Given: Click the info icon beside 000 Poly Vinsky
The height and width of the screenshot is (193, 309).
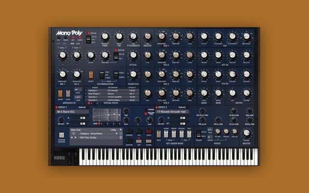Looking at the screenshot, I should click(x=121, y=138).
